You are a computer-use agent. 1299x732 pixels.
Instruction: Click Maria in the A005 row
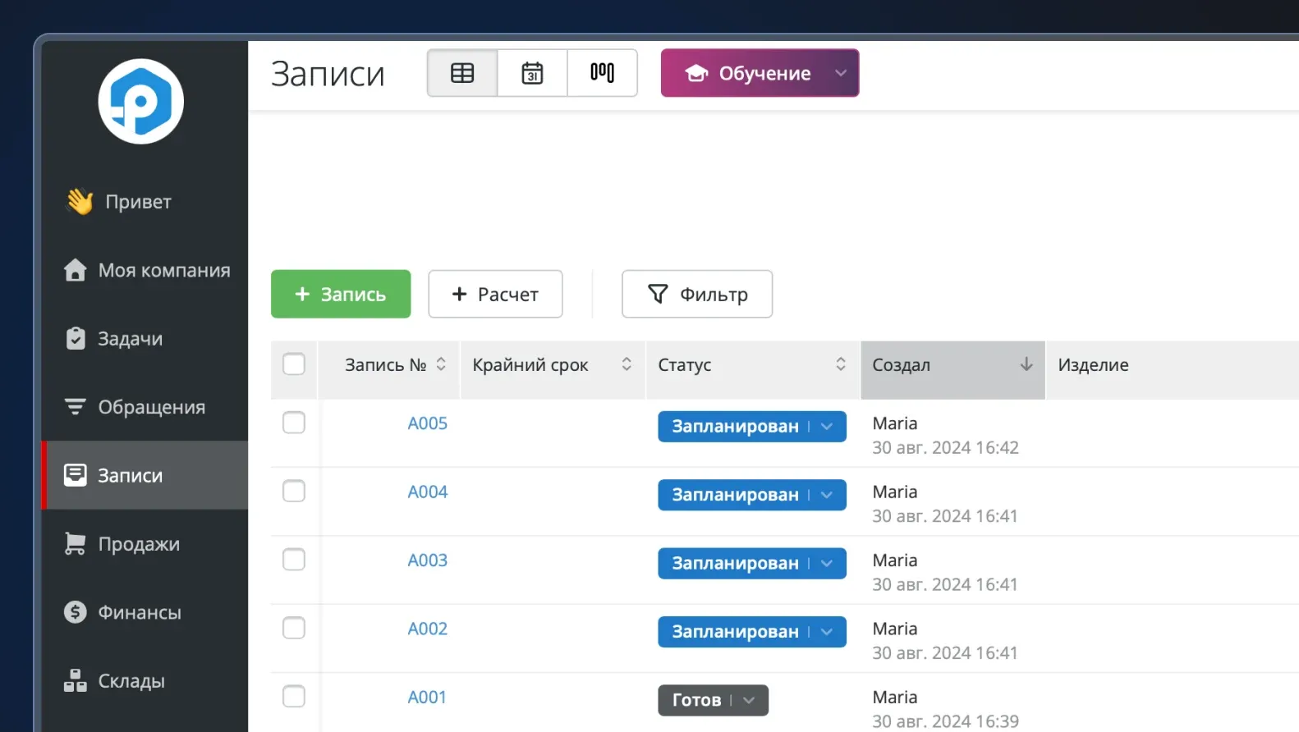click(895, 423)
